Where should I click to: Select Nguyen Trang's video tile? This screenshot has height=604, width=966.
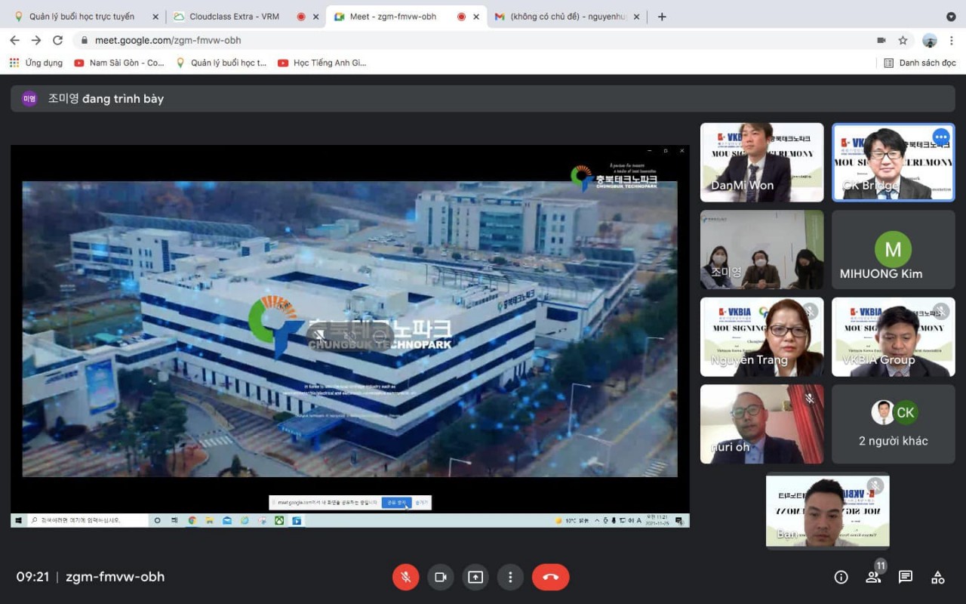[x=761, y=337]
